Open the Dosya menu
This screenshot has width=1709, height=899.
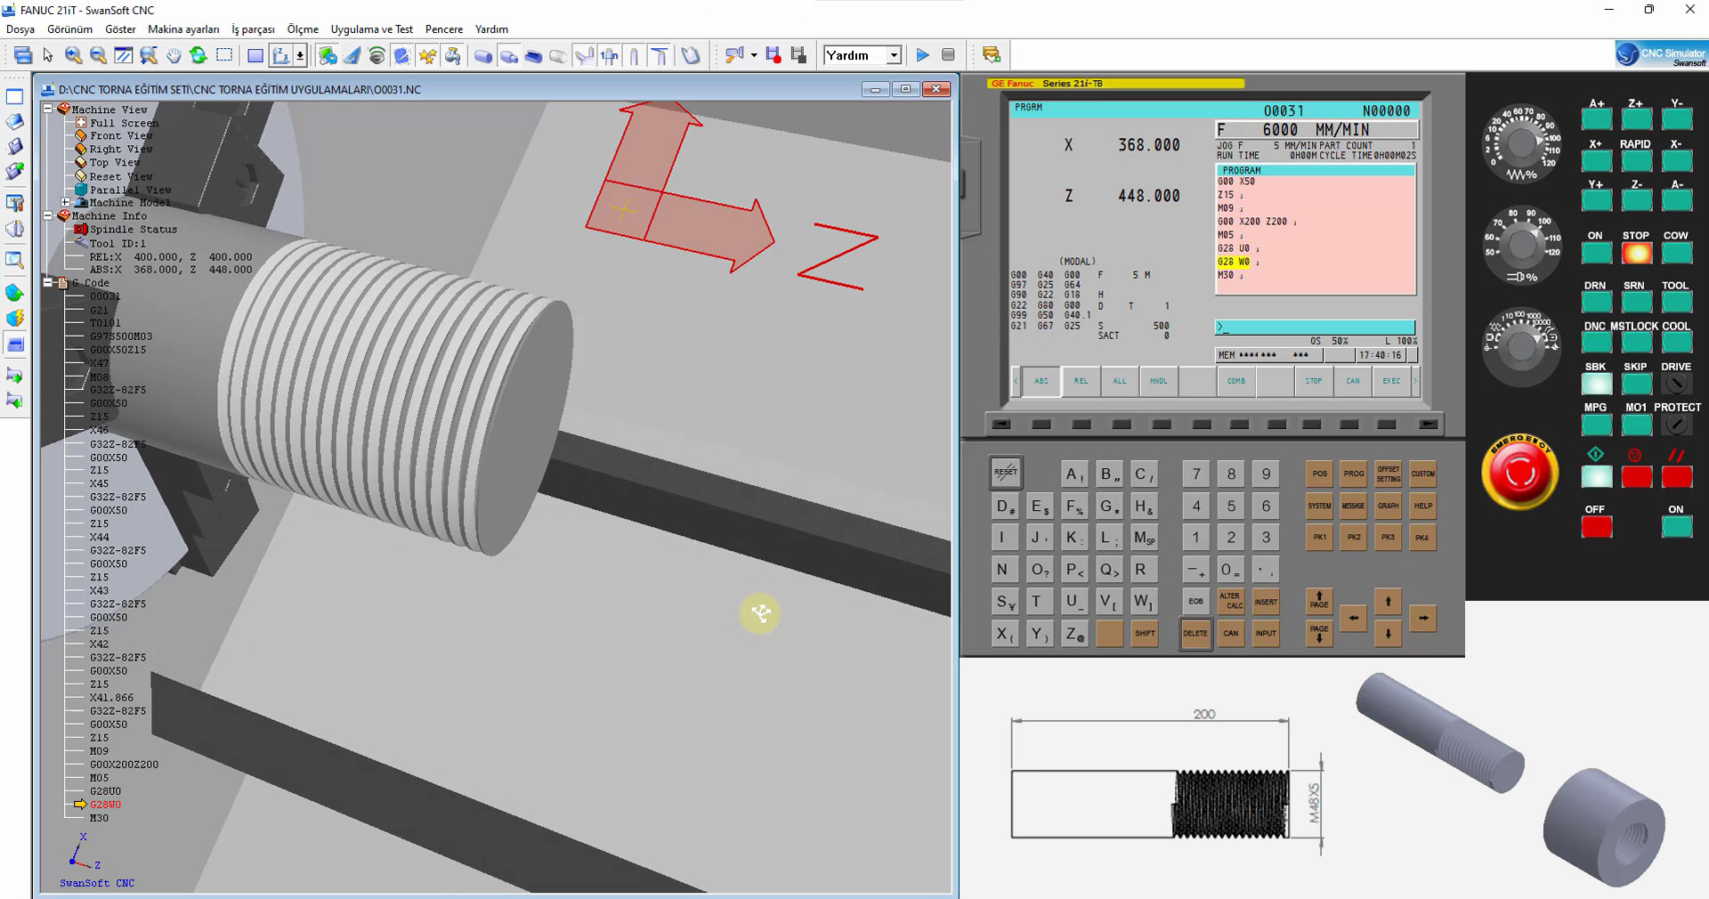point(20,29)
